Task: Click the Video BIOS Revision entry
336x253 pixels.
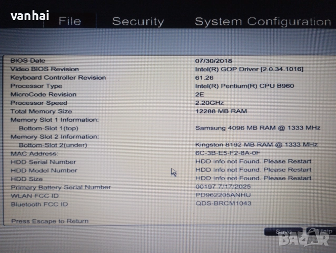Action: click(45, 69)
